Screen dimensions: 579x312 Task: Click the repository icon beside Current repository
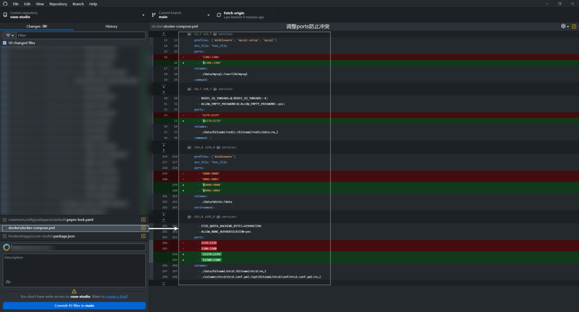[5, 15]
